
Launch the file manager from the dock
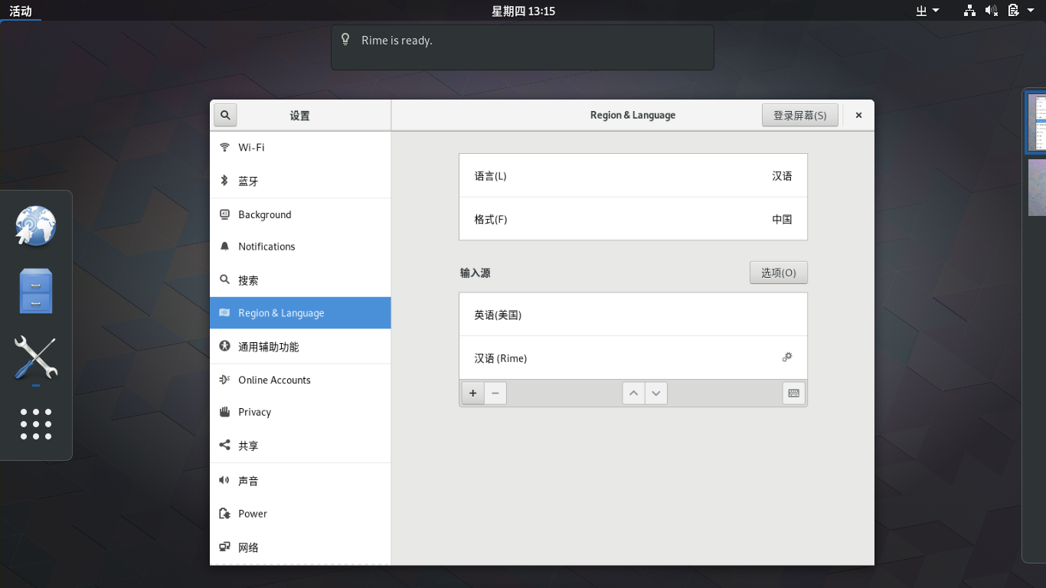36,291
